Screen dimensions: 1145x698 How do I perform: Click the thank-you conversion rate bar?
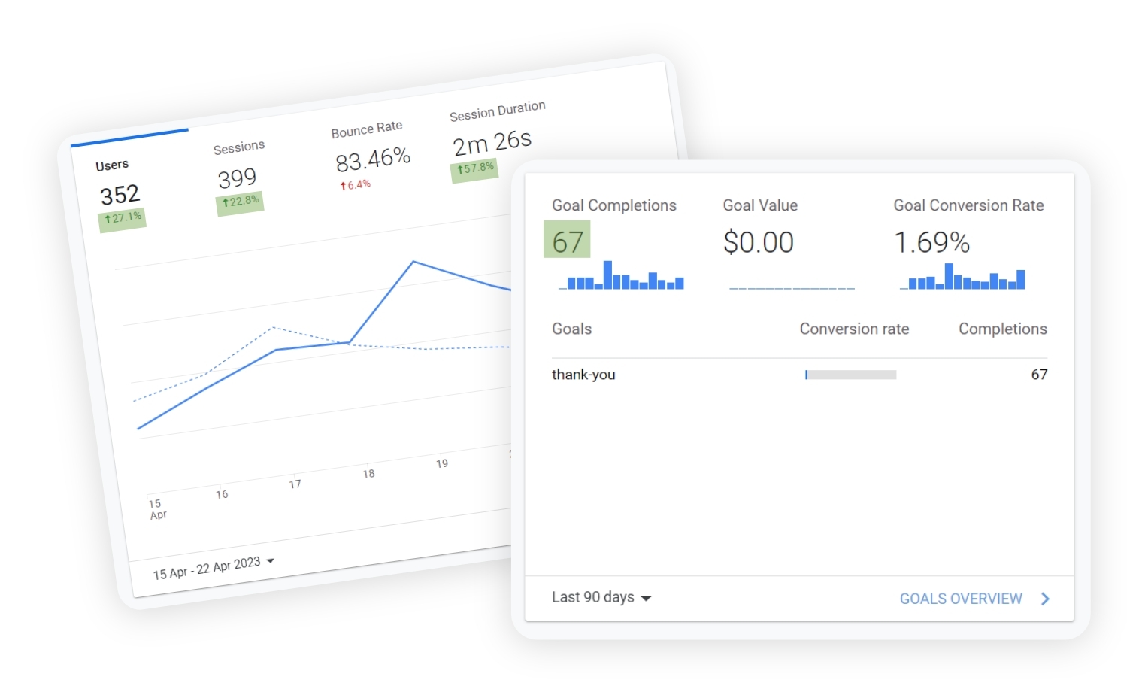click(x=850, y=375)
